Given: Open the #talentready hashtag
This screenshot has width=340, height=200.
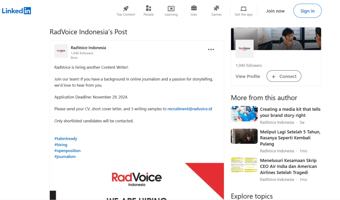Looking at the screenshot, I should point(66,139).
